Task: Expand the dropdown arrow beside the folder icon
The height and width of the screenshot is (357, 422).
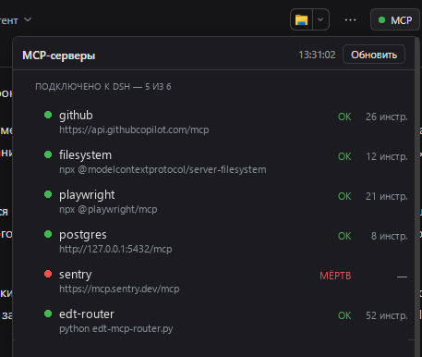Action: coord(320,19)
